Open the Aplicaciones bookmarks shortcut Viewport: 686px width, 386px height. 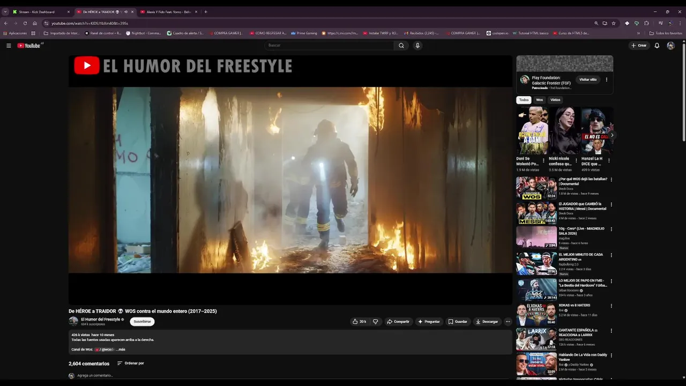click(x=16, y=33)
